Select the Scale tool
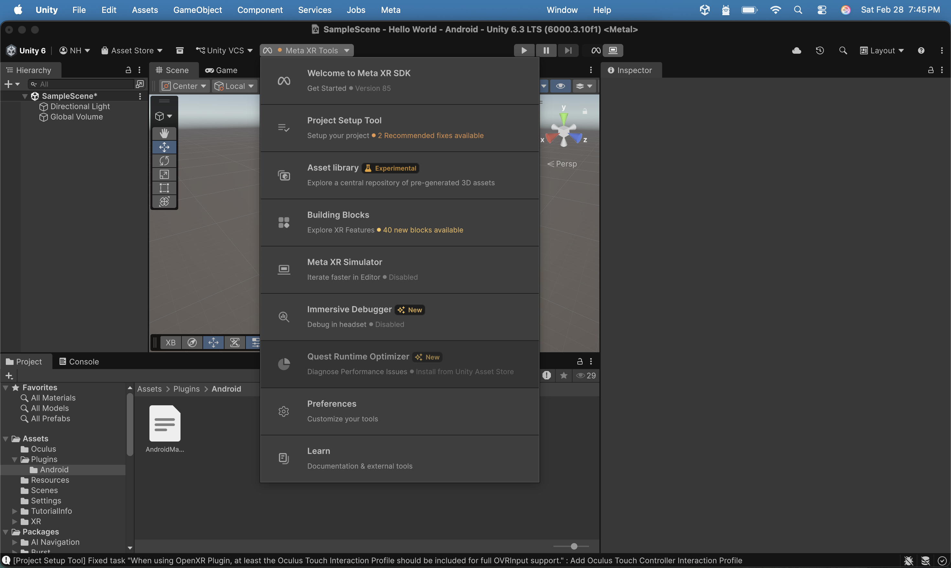 tap(164, 174)
